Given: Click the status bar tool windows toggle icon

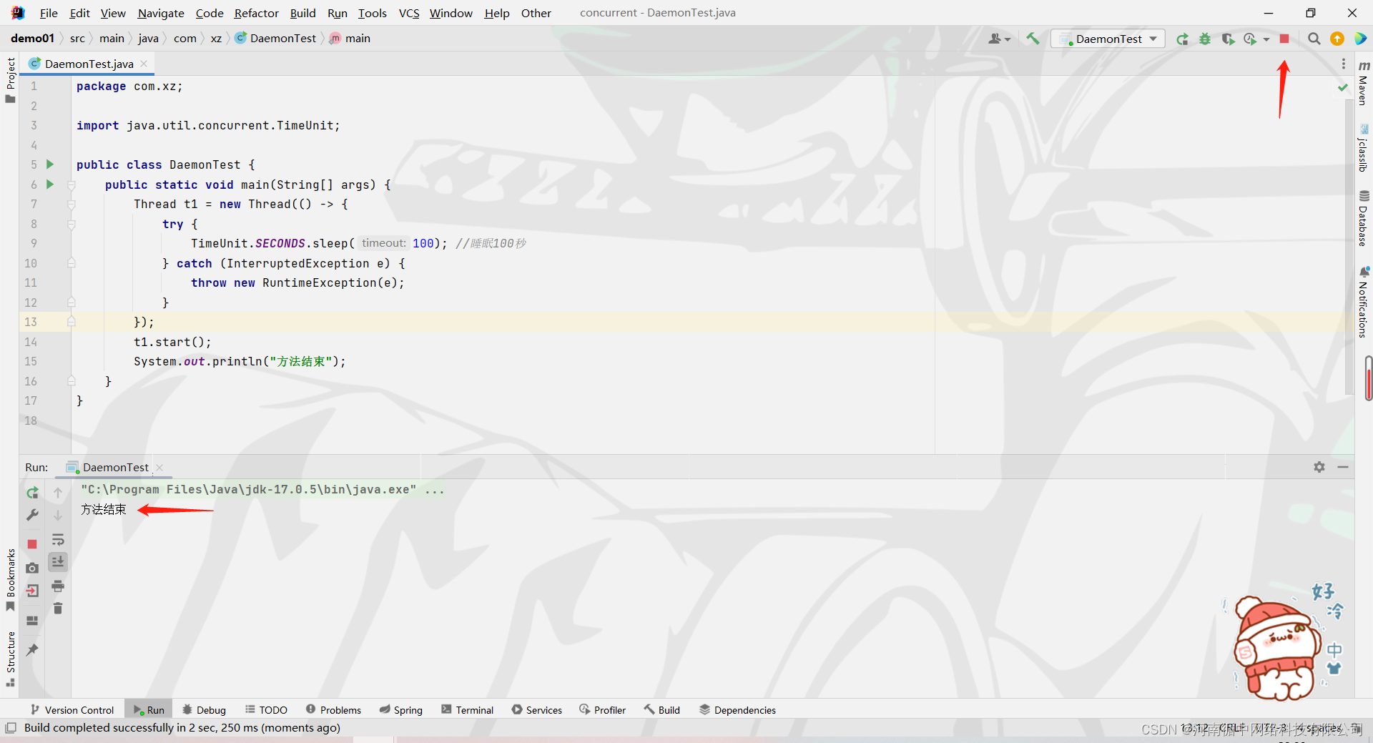Looking at the screenshot, I should (x=11, y=728).
